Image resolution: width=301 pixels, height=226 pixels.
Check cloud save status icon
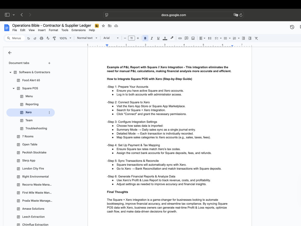pos(116,26)
